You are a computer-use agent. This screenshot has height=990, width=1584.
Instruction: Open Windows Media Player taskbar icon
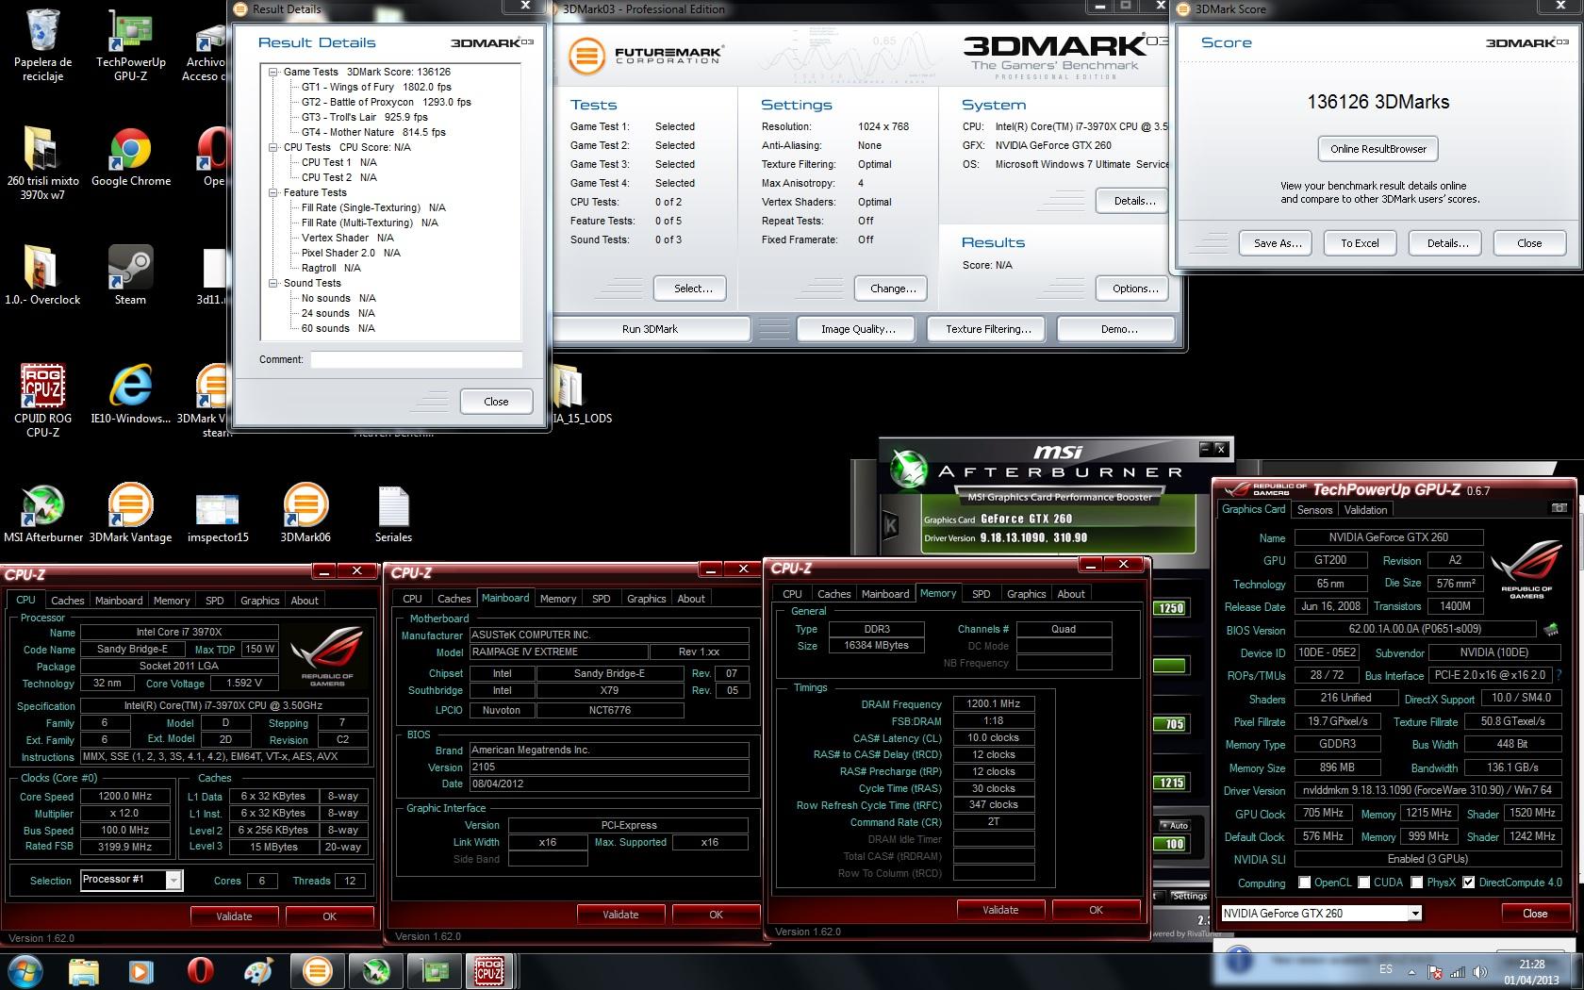[140, 970]
